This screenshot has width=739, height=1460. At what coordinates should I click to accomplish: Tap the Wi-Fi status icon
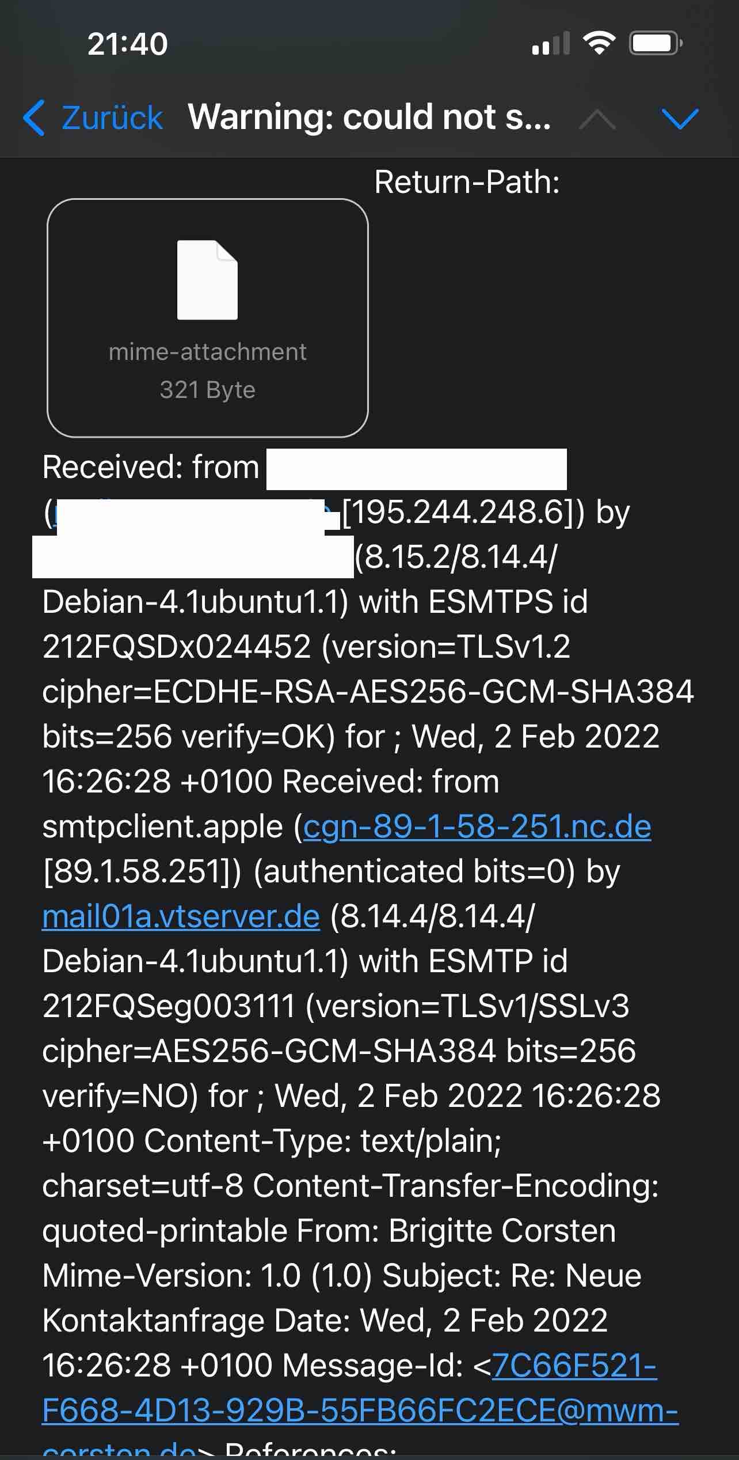pos(599,43)
